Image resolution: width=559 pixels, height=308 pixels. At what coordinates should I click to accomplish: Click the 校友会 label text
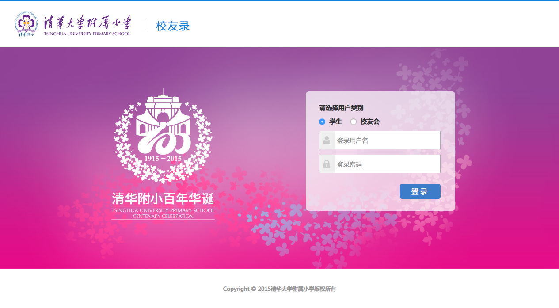pyautogui.click(x=370, y=122)
